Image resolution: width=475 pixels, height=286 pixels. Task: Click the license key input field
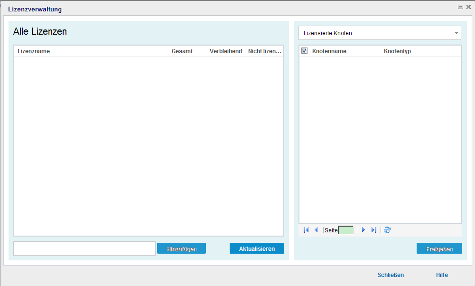point(84,248)
